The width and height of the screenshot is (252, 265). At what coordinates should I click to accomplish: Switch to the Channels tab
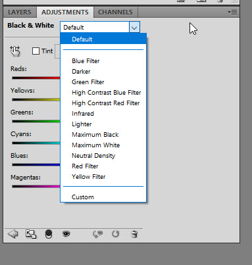[115, 12]
